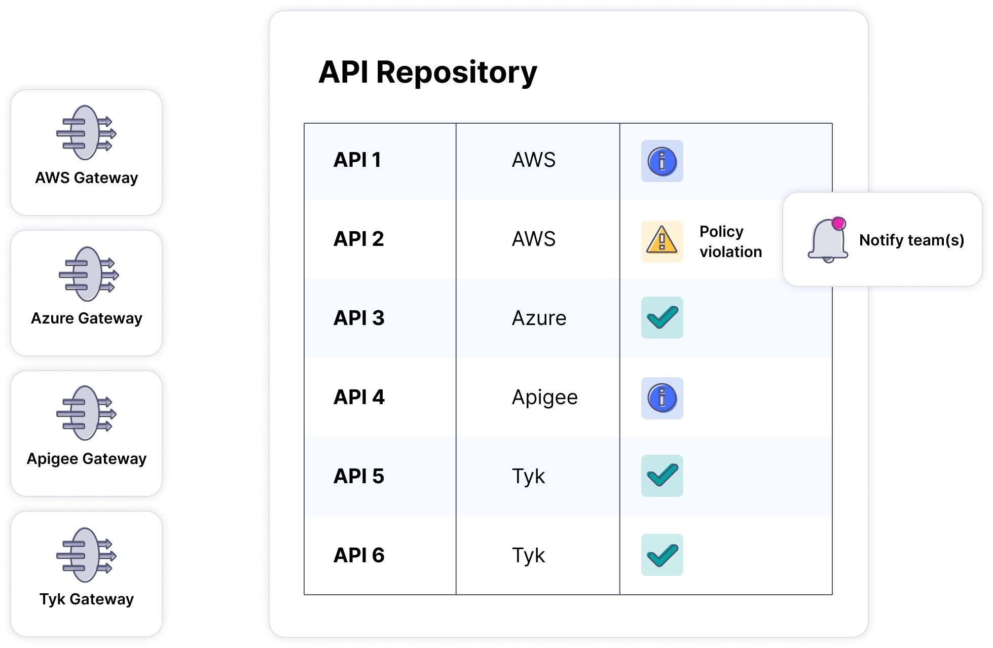Image resolution: width=993 pixels, height=648 pixels.
Task: Click the Apigee provider cell
Action: (544, 397)
